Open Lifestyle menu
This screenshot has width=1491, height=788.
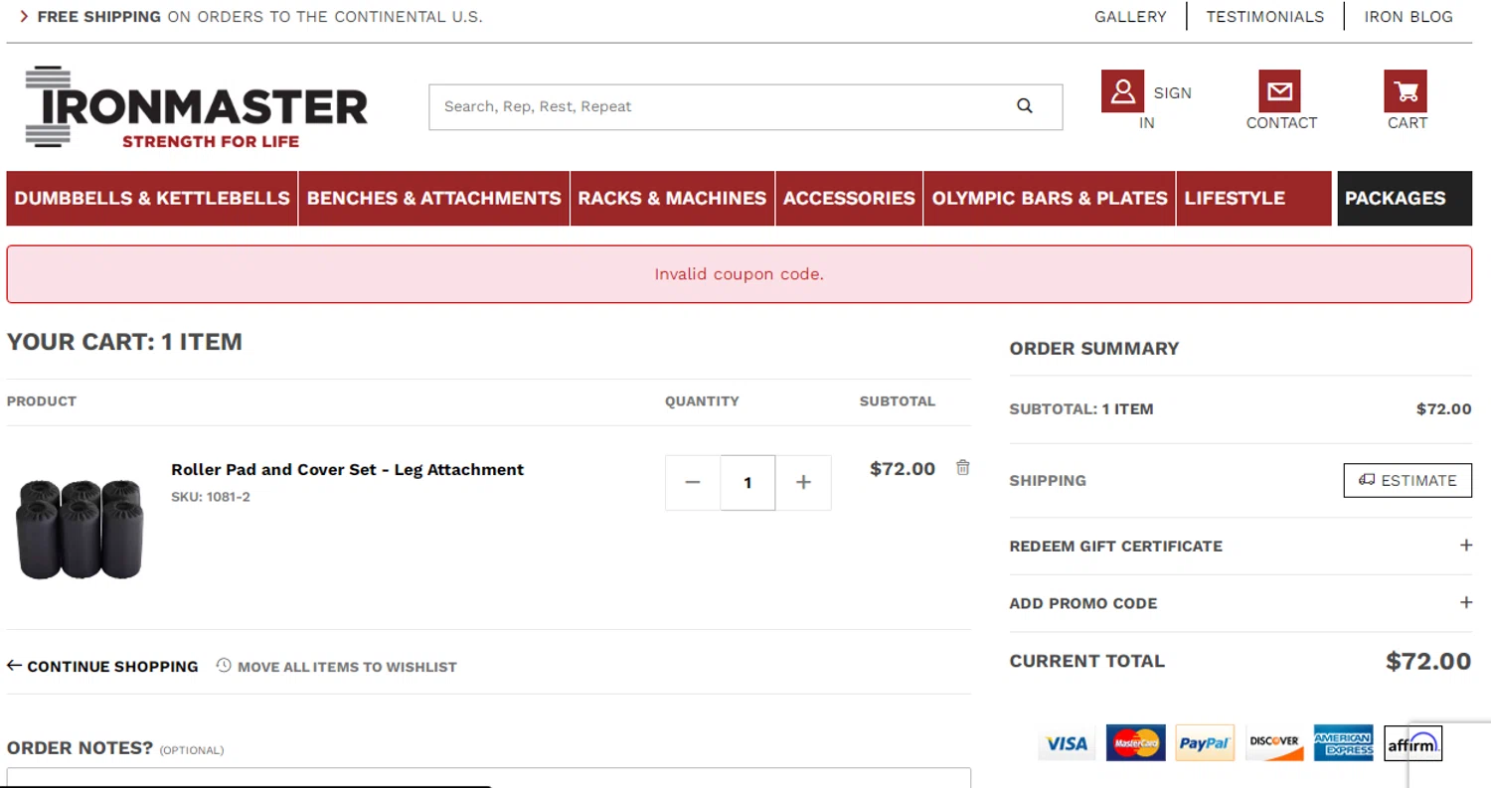[x=1253, y=198]
